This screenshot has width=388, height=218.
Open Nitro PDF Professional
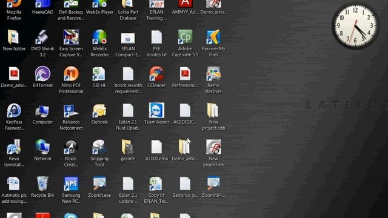click(71, 80)
